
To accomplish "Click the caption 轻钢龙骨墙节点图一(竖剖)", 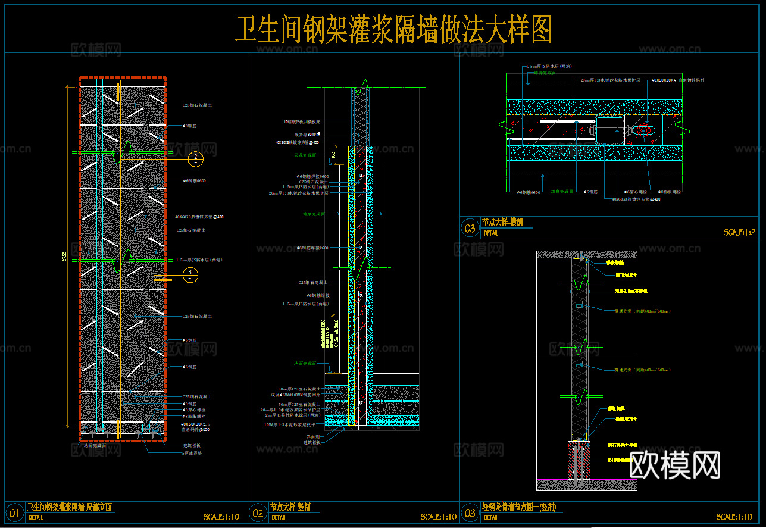I will [519, 508].
